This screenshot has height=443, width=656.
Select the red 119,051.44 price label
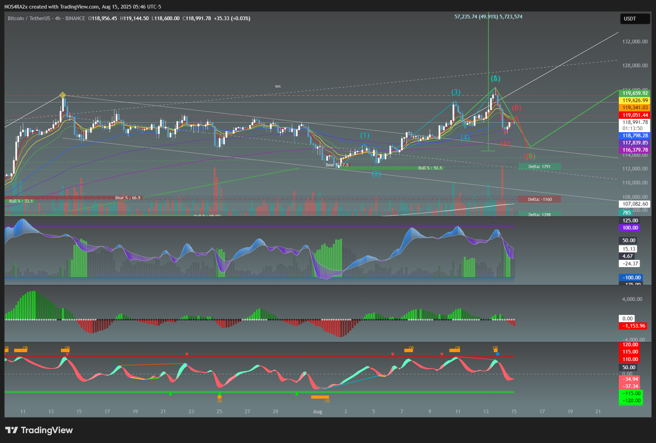tap(635, 115)
